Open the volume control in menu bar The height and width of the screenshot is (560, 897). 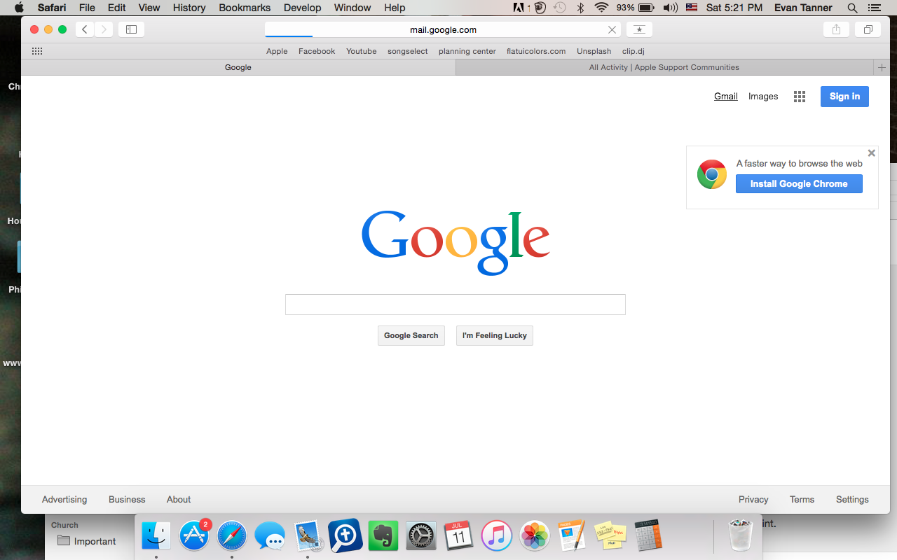pos(670,8)
